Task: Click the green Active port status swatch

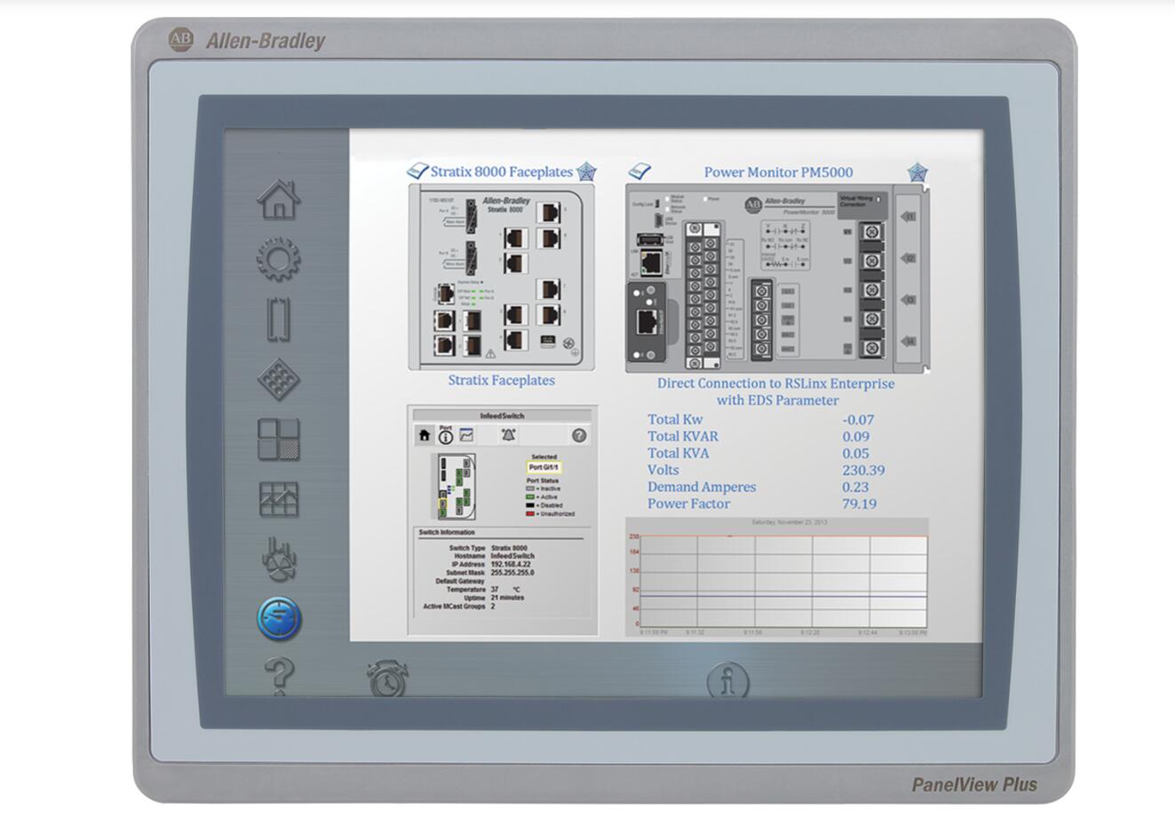Action: coord(530,497)
